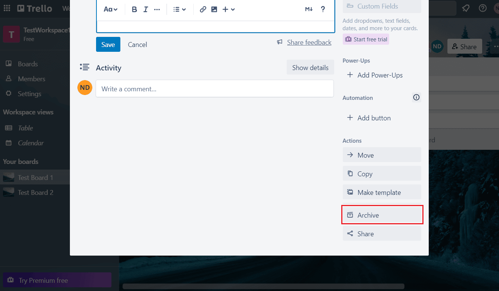The width and height of the screenshot is (499, 291).
Task: Select Test Board 1 in sidebar
Action: click(x=36, y=177)
